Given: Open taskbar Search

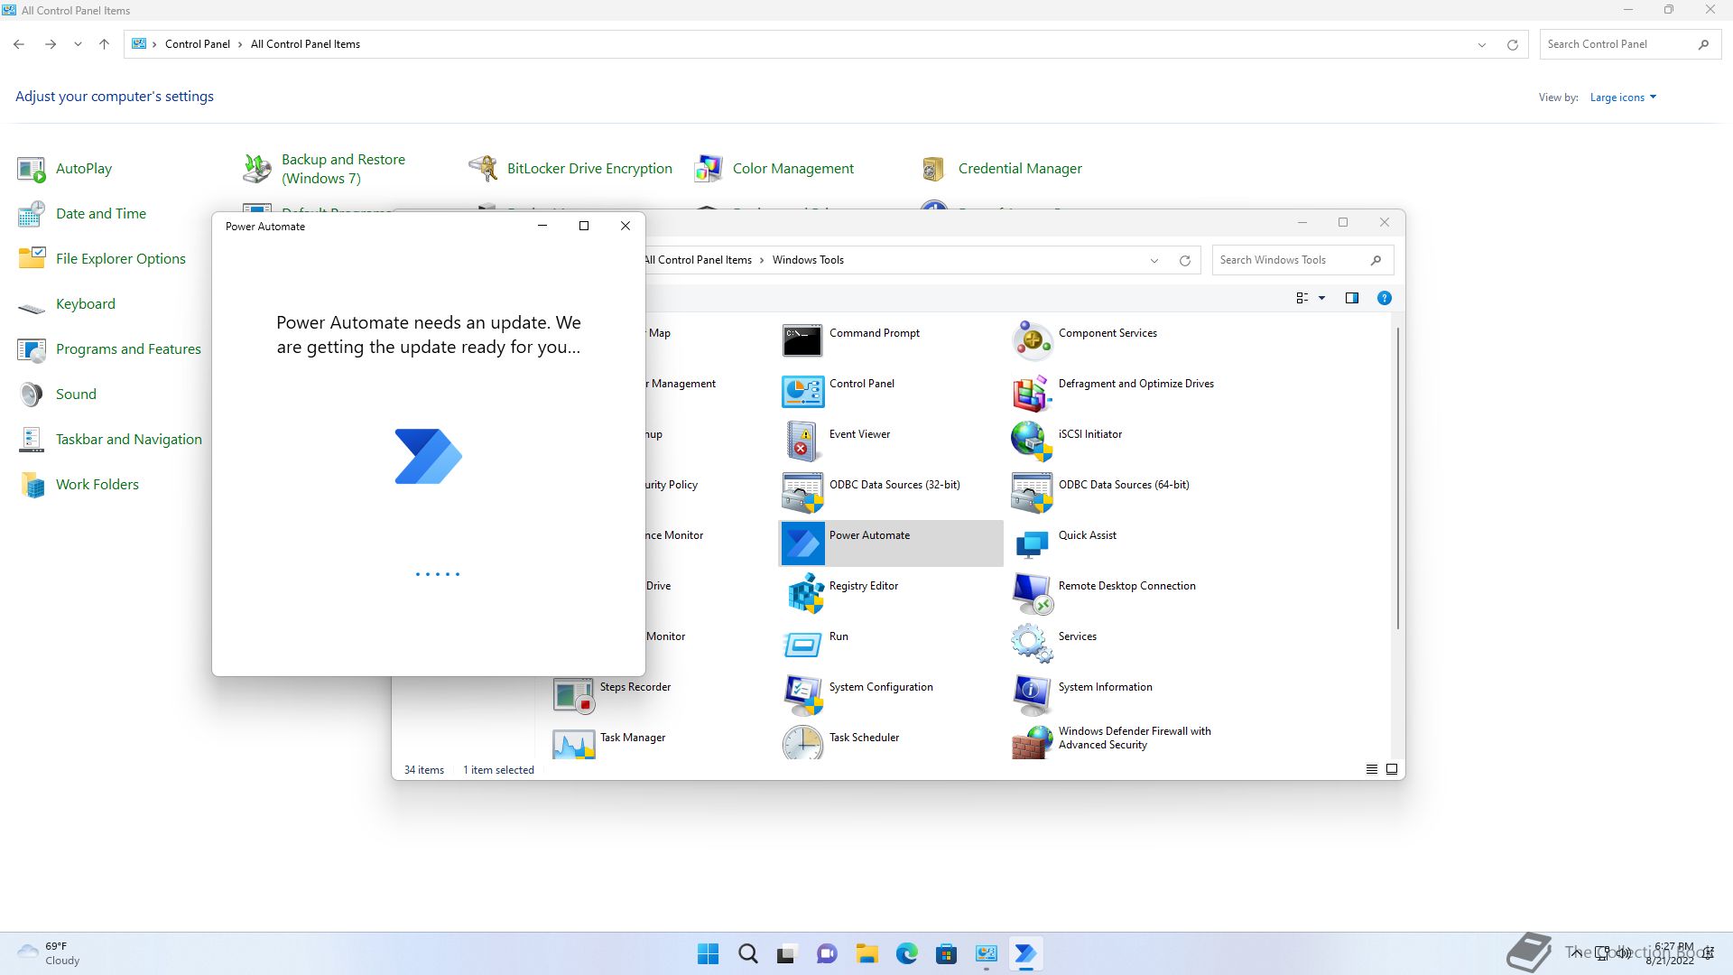Looking at the screenshot, I should click(747, 953).
